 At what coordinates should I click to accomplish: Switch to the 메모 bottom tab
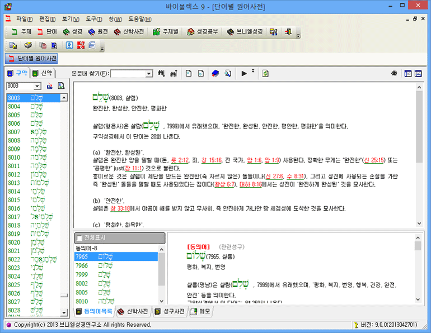[x=200, y=312]
